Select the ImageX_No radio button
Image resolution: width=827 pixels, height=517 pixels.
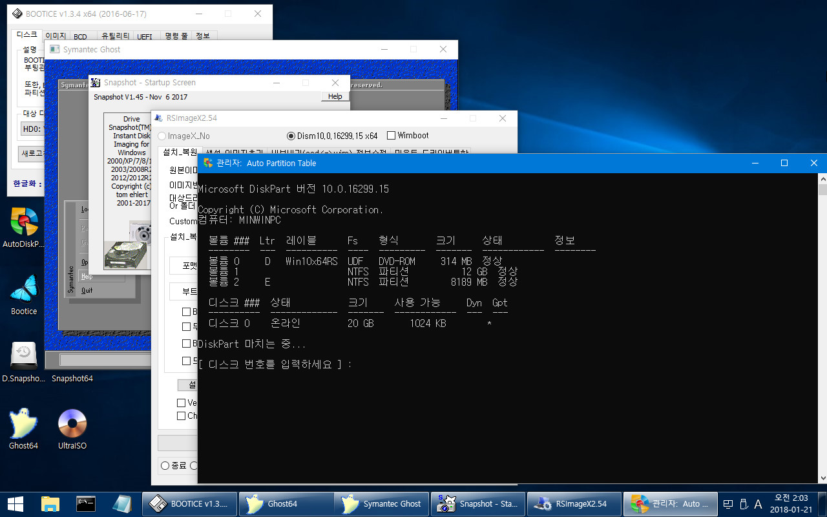(x=184, y=136)
